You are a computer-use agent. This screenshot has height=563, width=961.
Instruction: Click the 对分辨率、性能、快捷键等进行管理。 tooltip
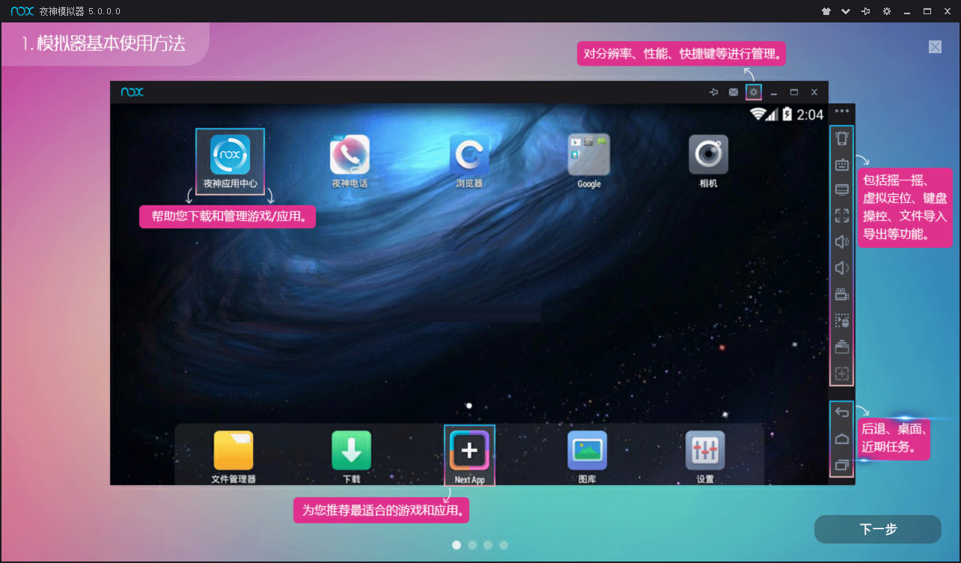(x=681, y=54)
